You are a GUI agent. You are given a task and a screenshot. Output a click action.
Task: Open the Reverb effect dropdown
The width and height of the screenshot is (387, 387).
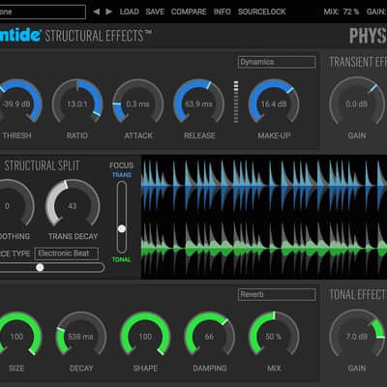pyautogui.click(x=277, y=294)
